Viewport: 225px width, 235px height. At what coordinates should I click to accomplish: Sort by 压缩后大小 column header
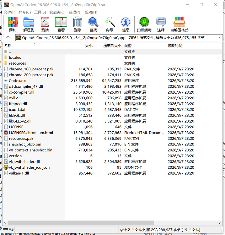(108, 46)
